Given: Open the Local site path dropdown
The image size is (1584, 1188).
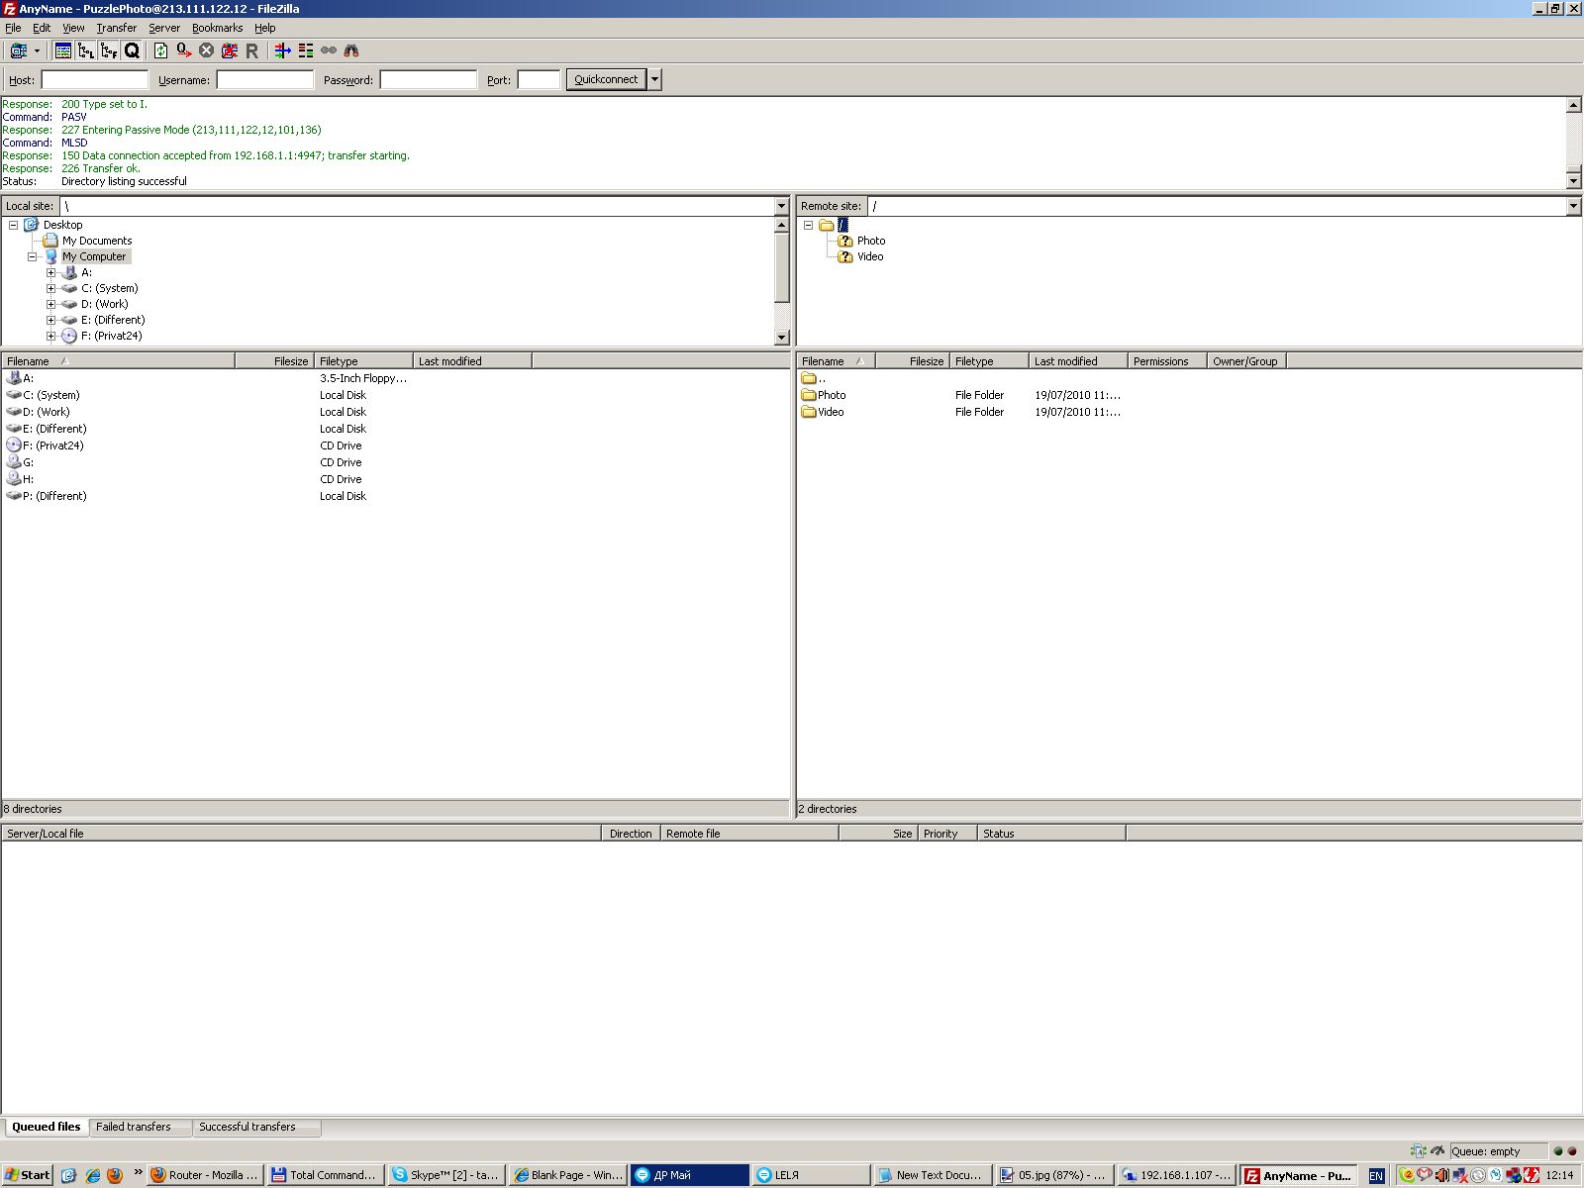Looking at the screenshot, I should coord(782,206).
